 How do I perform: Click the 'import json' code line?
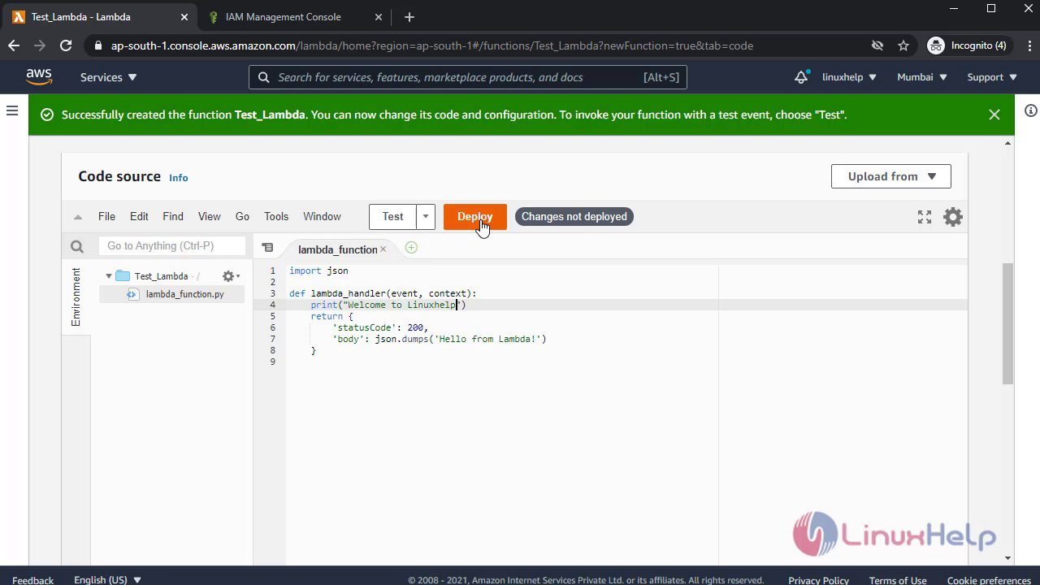pos(318,271)
